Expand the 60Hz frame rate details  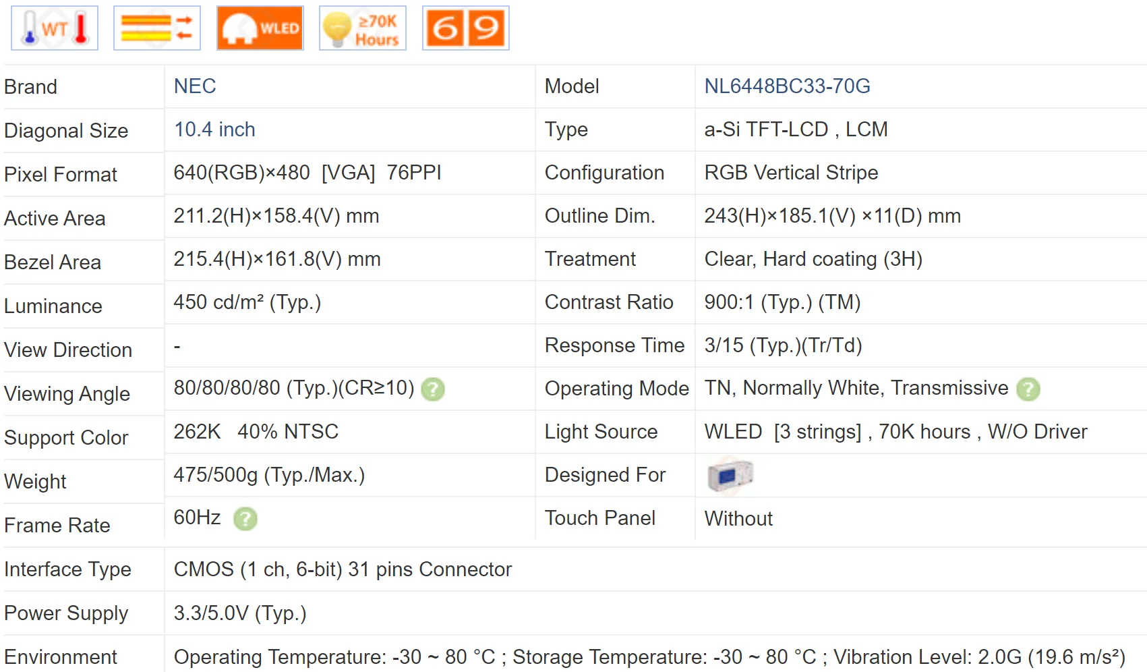pyautogui.click(x=247, y=519)
